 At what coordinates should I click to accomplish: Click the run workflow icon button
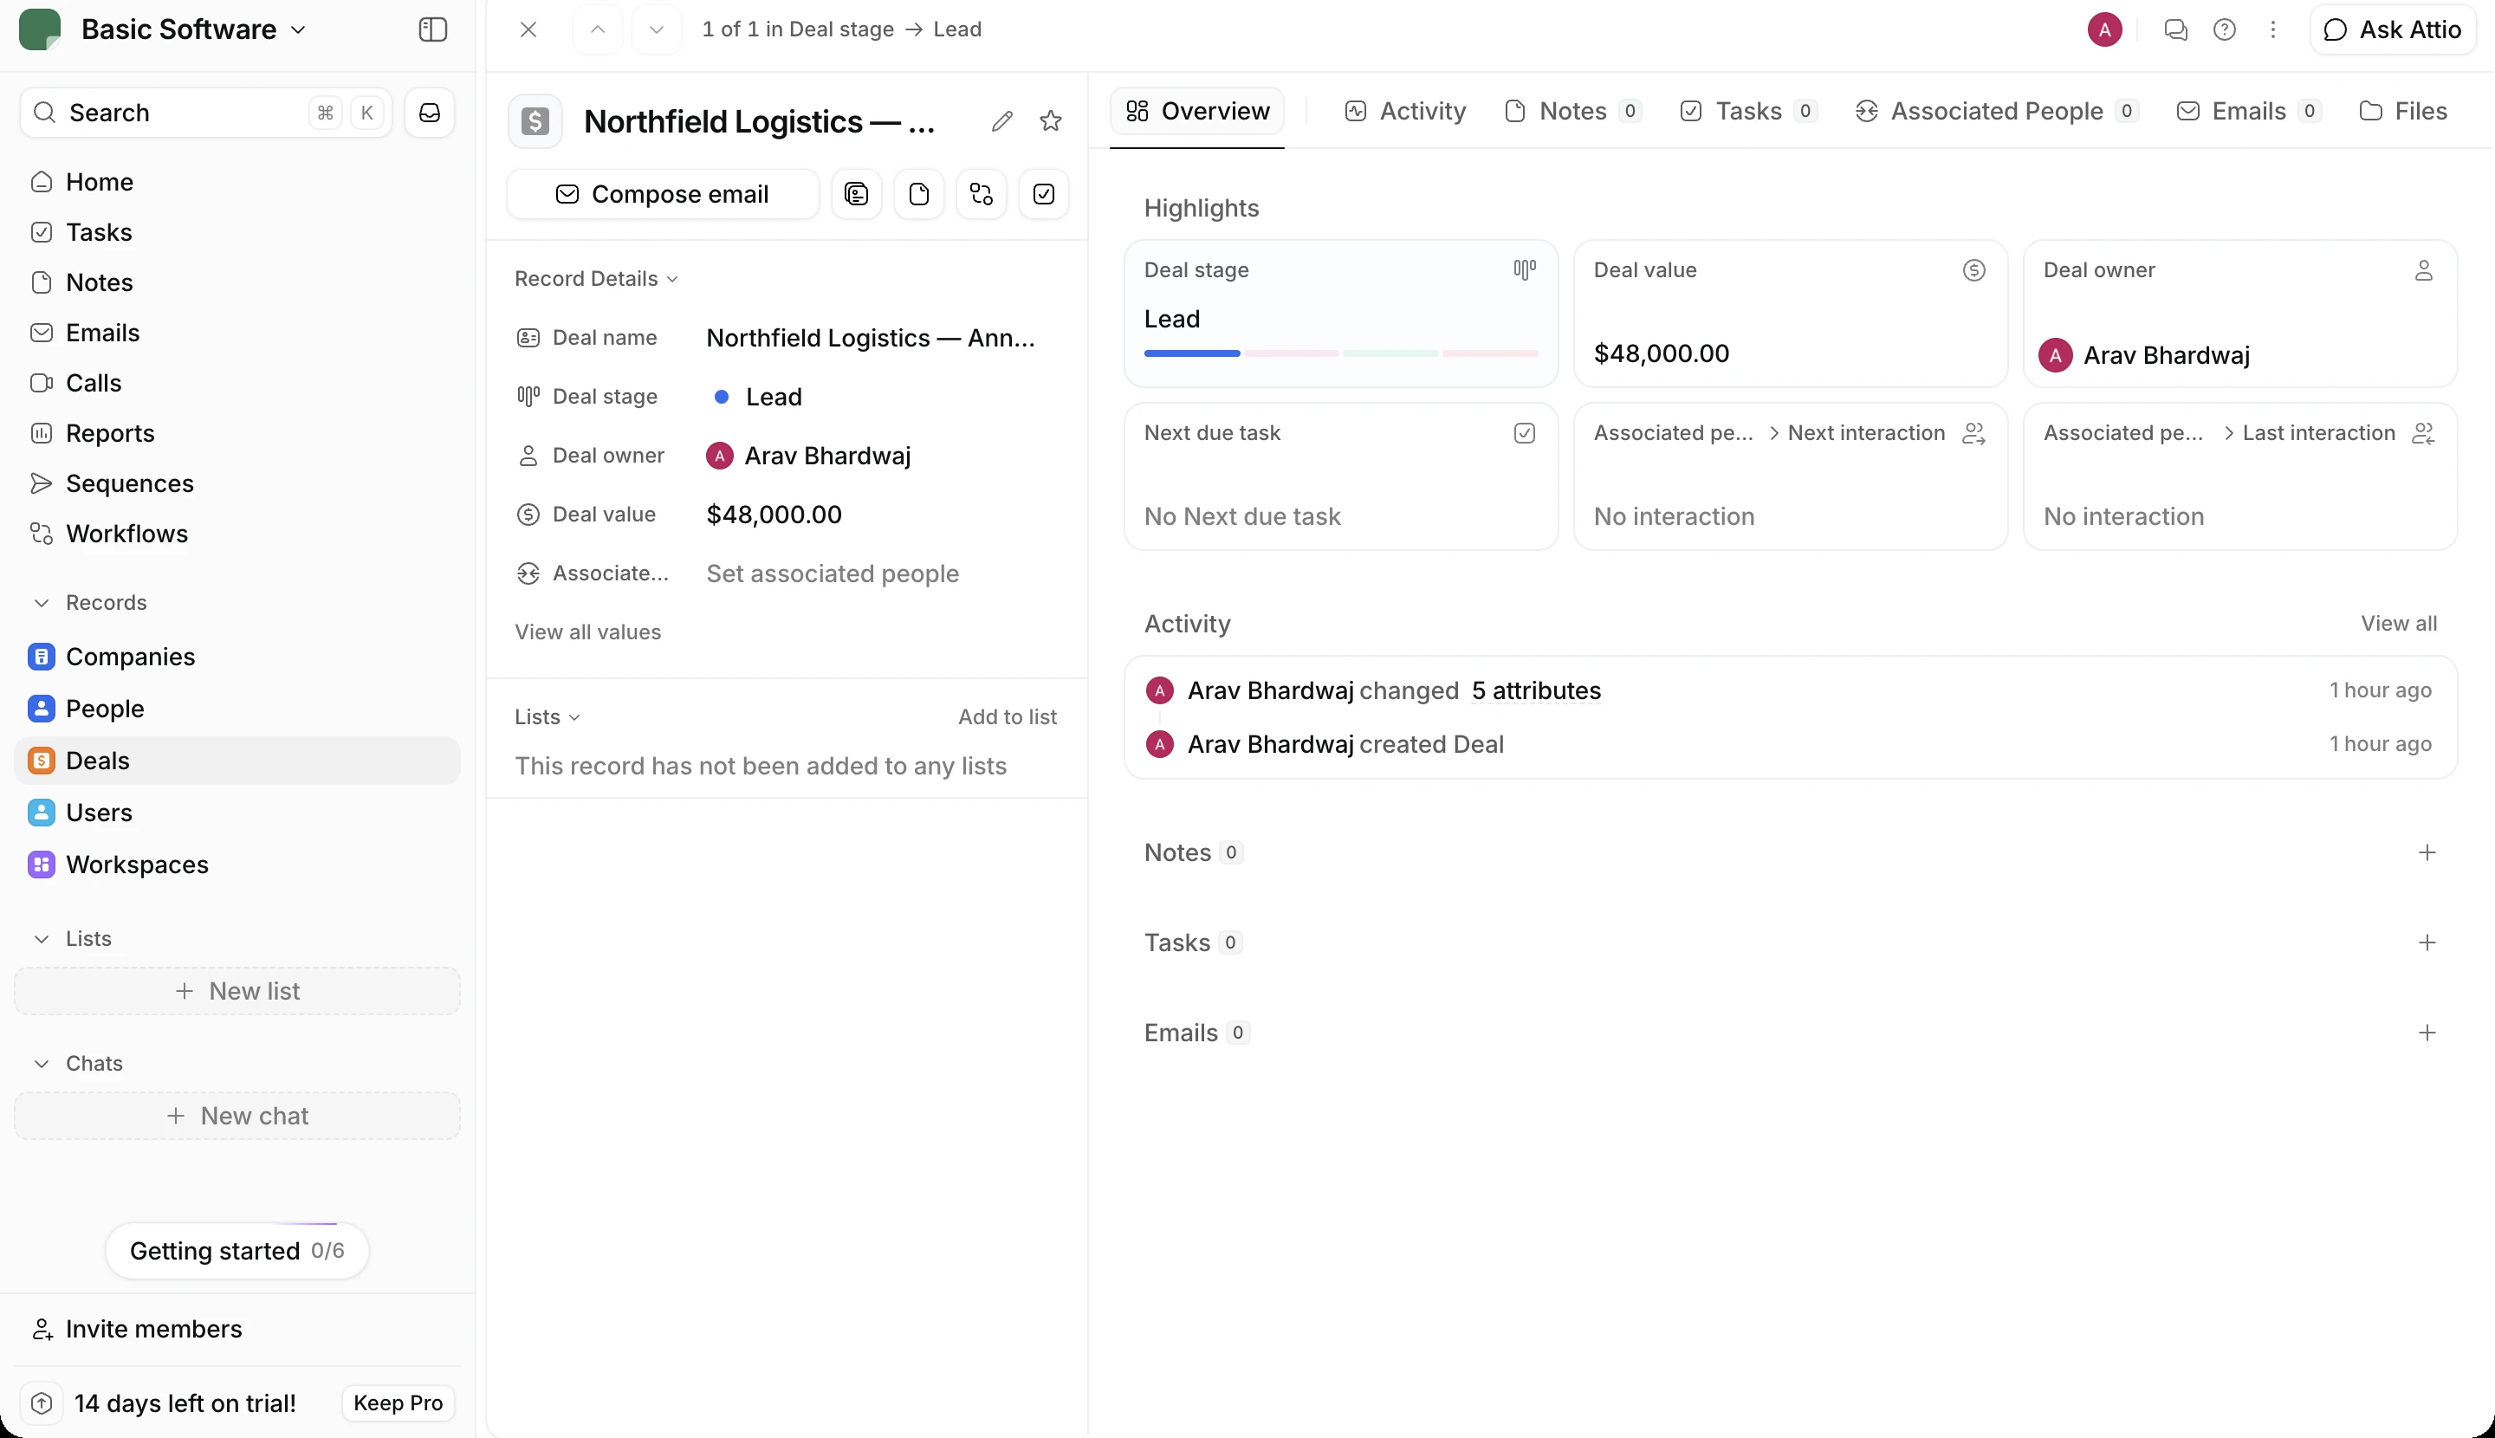pyautogui.click(x=981, y=193)
